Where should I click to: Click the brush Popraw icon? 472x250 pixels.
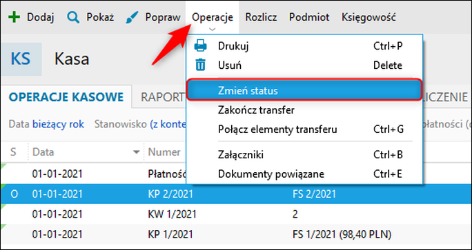tap(132, 17)
